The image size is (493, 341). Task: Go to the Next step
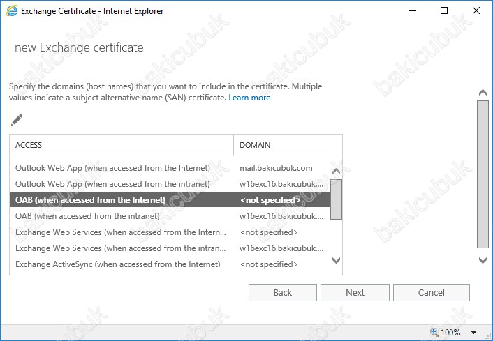click(355, 293)
